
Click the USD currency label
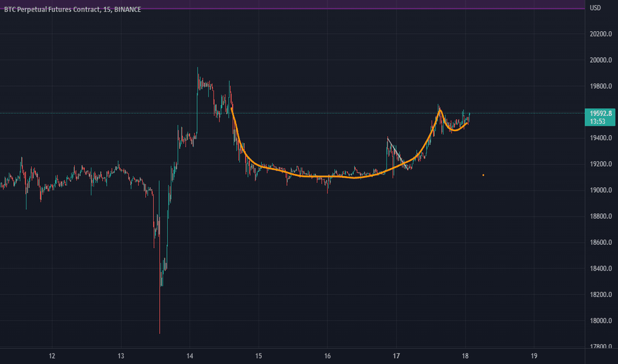595,8
